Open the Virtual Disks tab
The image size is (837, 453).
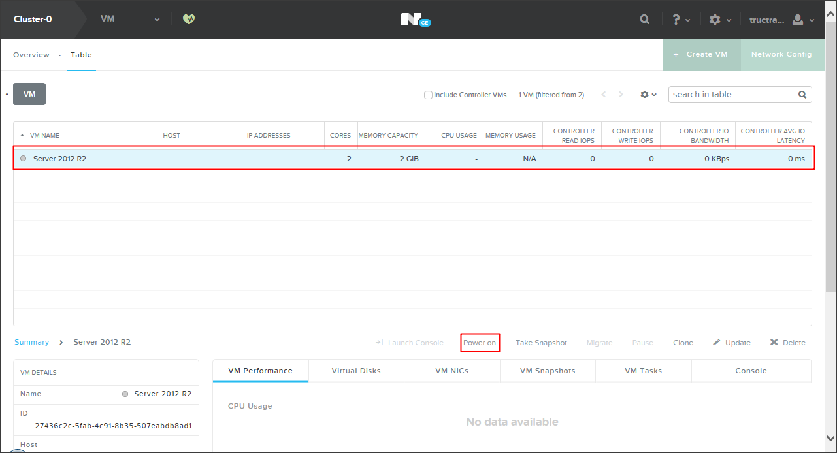point(356,371)
